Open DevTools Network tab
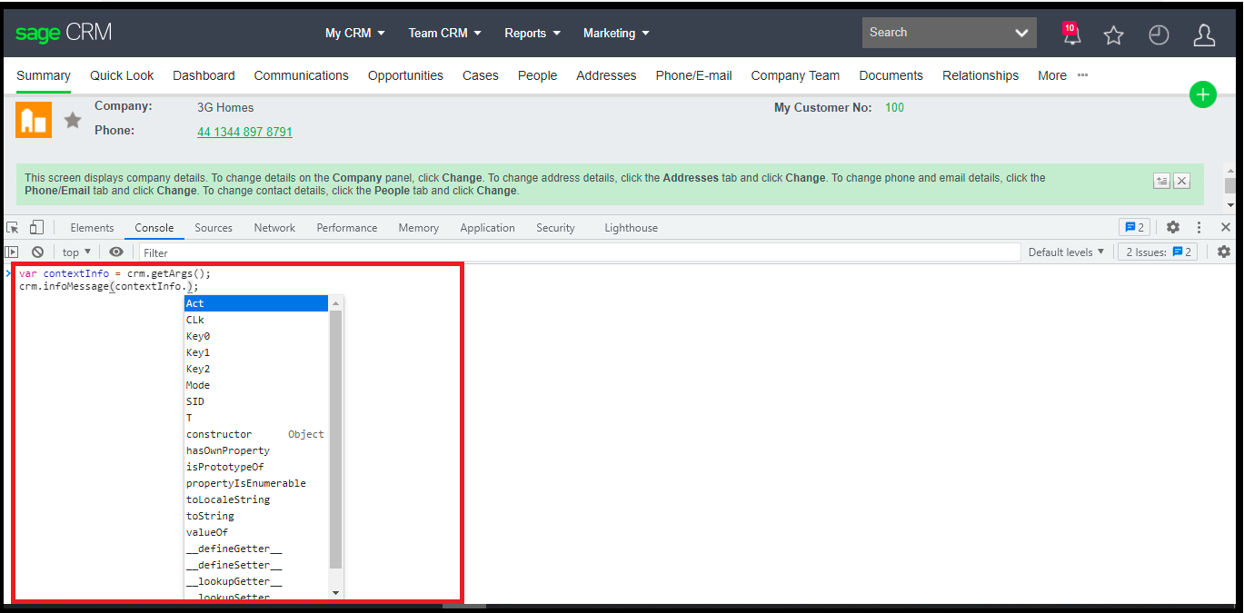Screen dimensions: 1244x613 point(274,227)
